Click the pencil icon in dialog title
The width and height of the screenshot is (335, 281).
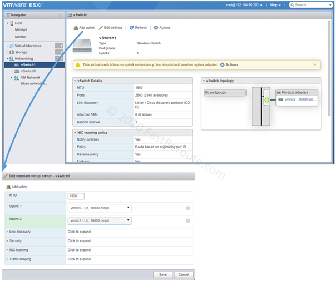click(6, 176)
